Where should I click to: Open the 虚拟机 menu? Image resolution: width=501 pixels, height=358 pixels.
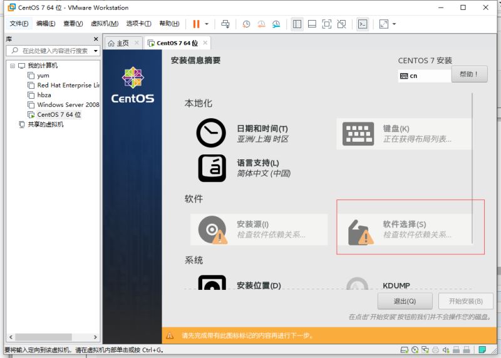[104, 24]
